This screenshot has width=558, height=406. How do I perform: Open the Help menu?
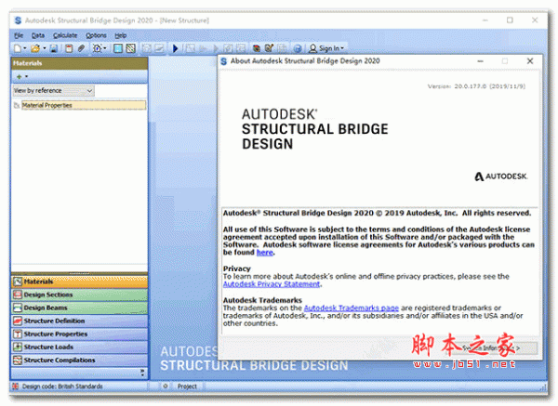coord(120,35)
